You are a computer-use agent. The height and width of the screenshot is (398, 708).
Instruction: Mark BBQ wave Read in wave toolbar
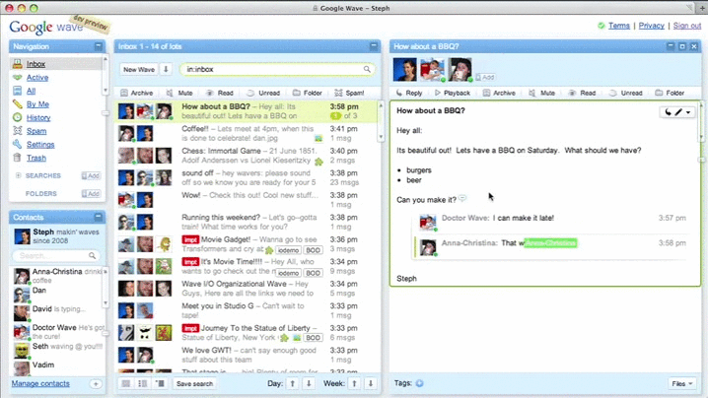(582, 93)
